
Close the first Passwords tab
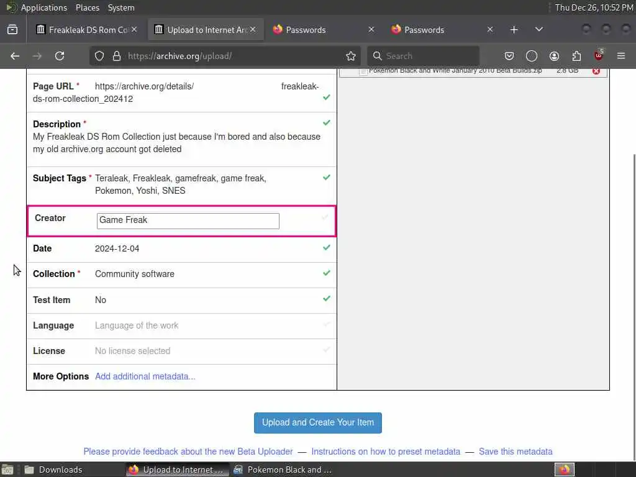tap(371, 30)
